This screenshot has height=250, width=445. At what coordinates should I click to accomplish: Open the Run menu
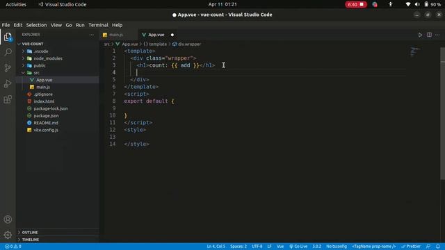[80, 25]
